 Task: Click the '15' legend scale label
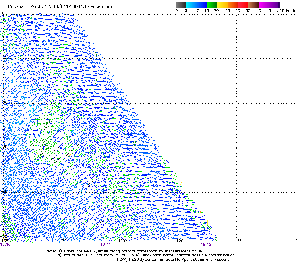coord(207,11)
